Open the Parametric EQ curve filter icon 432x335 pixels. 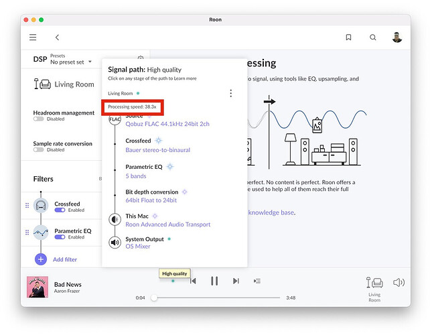41,232
